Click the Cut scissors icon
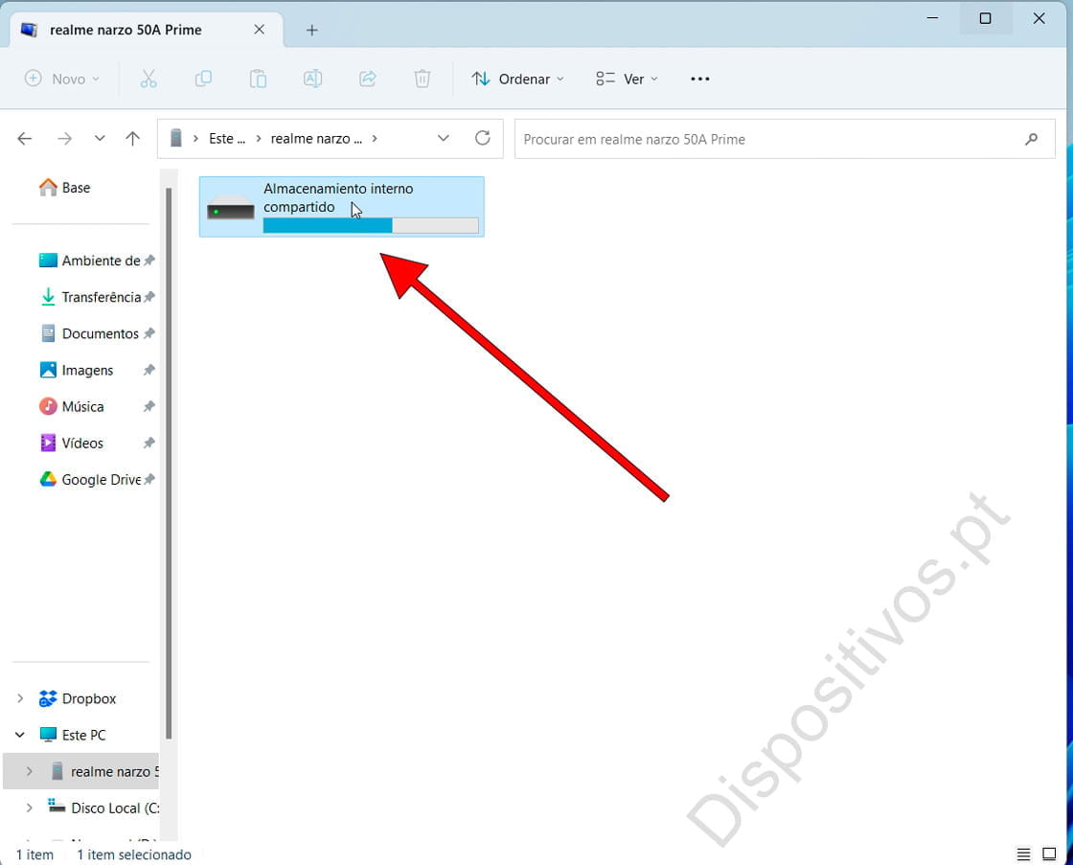This screenshot has height=865, width=1073. click(x=148, y=79)
